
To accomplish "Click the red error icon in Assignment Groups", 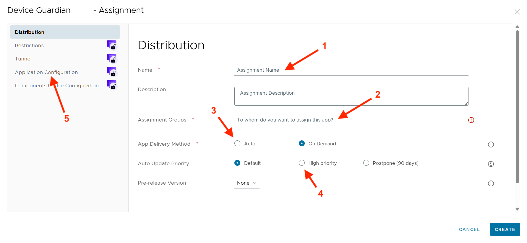I will 471,120.
